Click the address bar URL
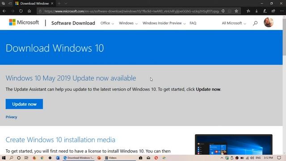286x161 pixels. click(131, 11)
